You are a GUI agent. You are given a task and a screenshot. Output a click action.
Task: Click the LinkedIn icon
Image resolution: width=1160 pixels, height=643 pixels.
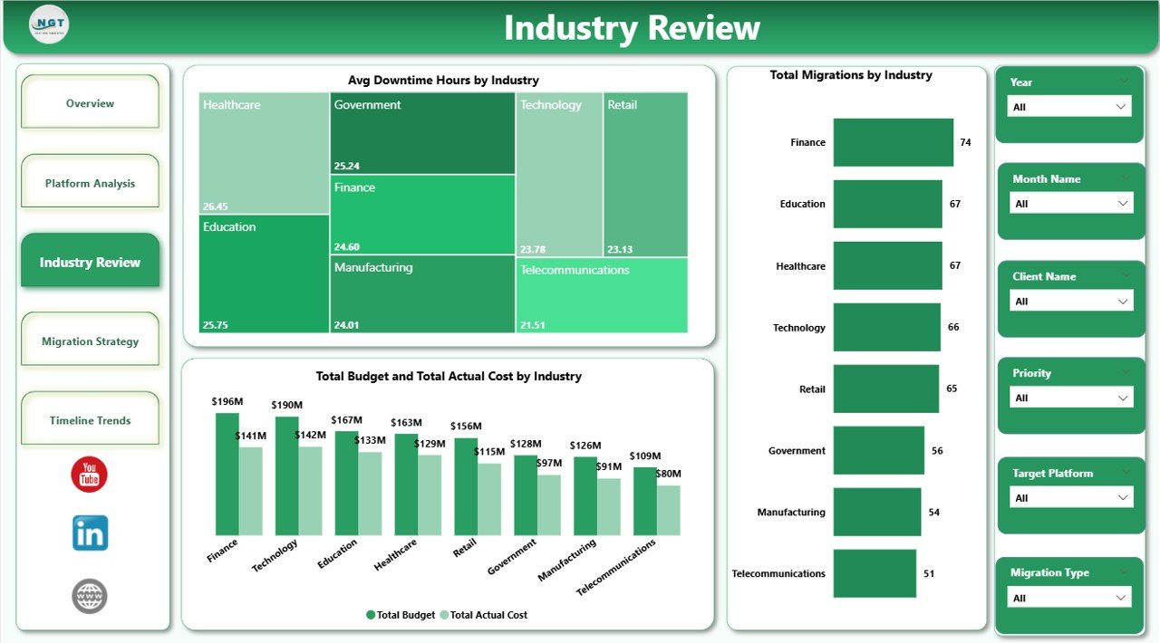click(89, 533)
